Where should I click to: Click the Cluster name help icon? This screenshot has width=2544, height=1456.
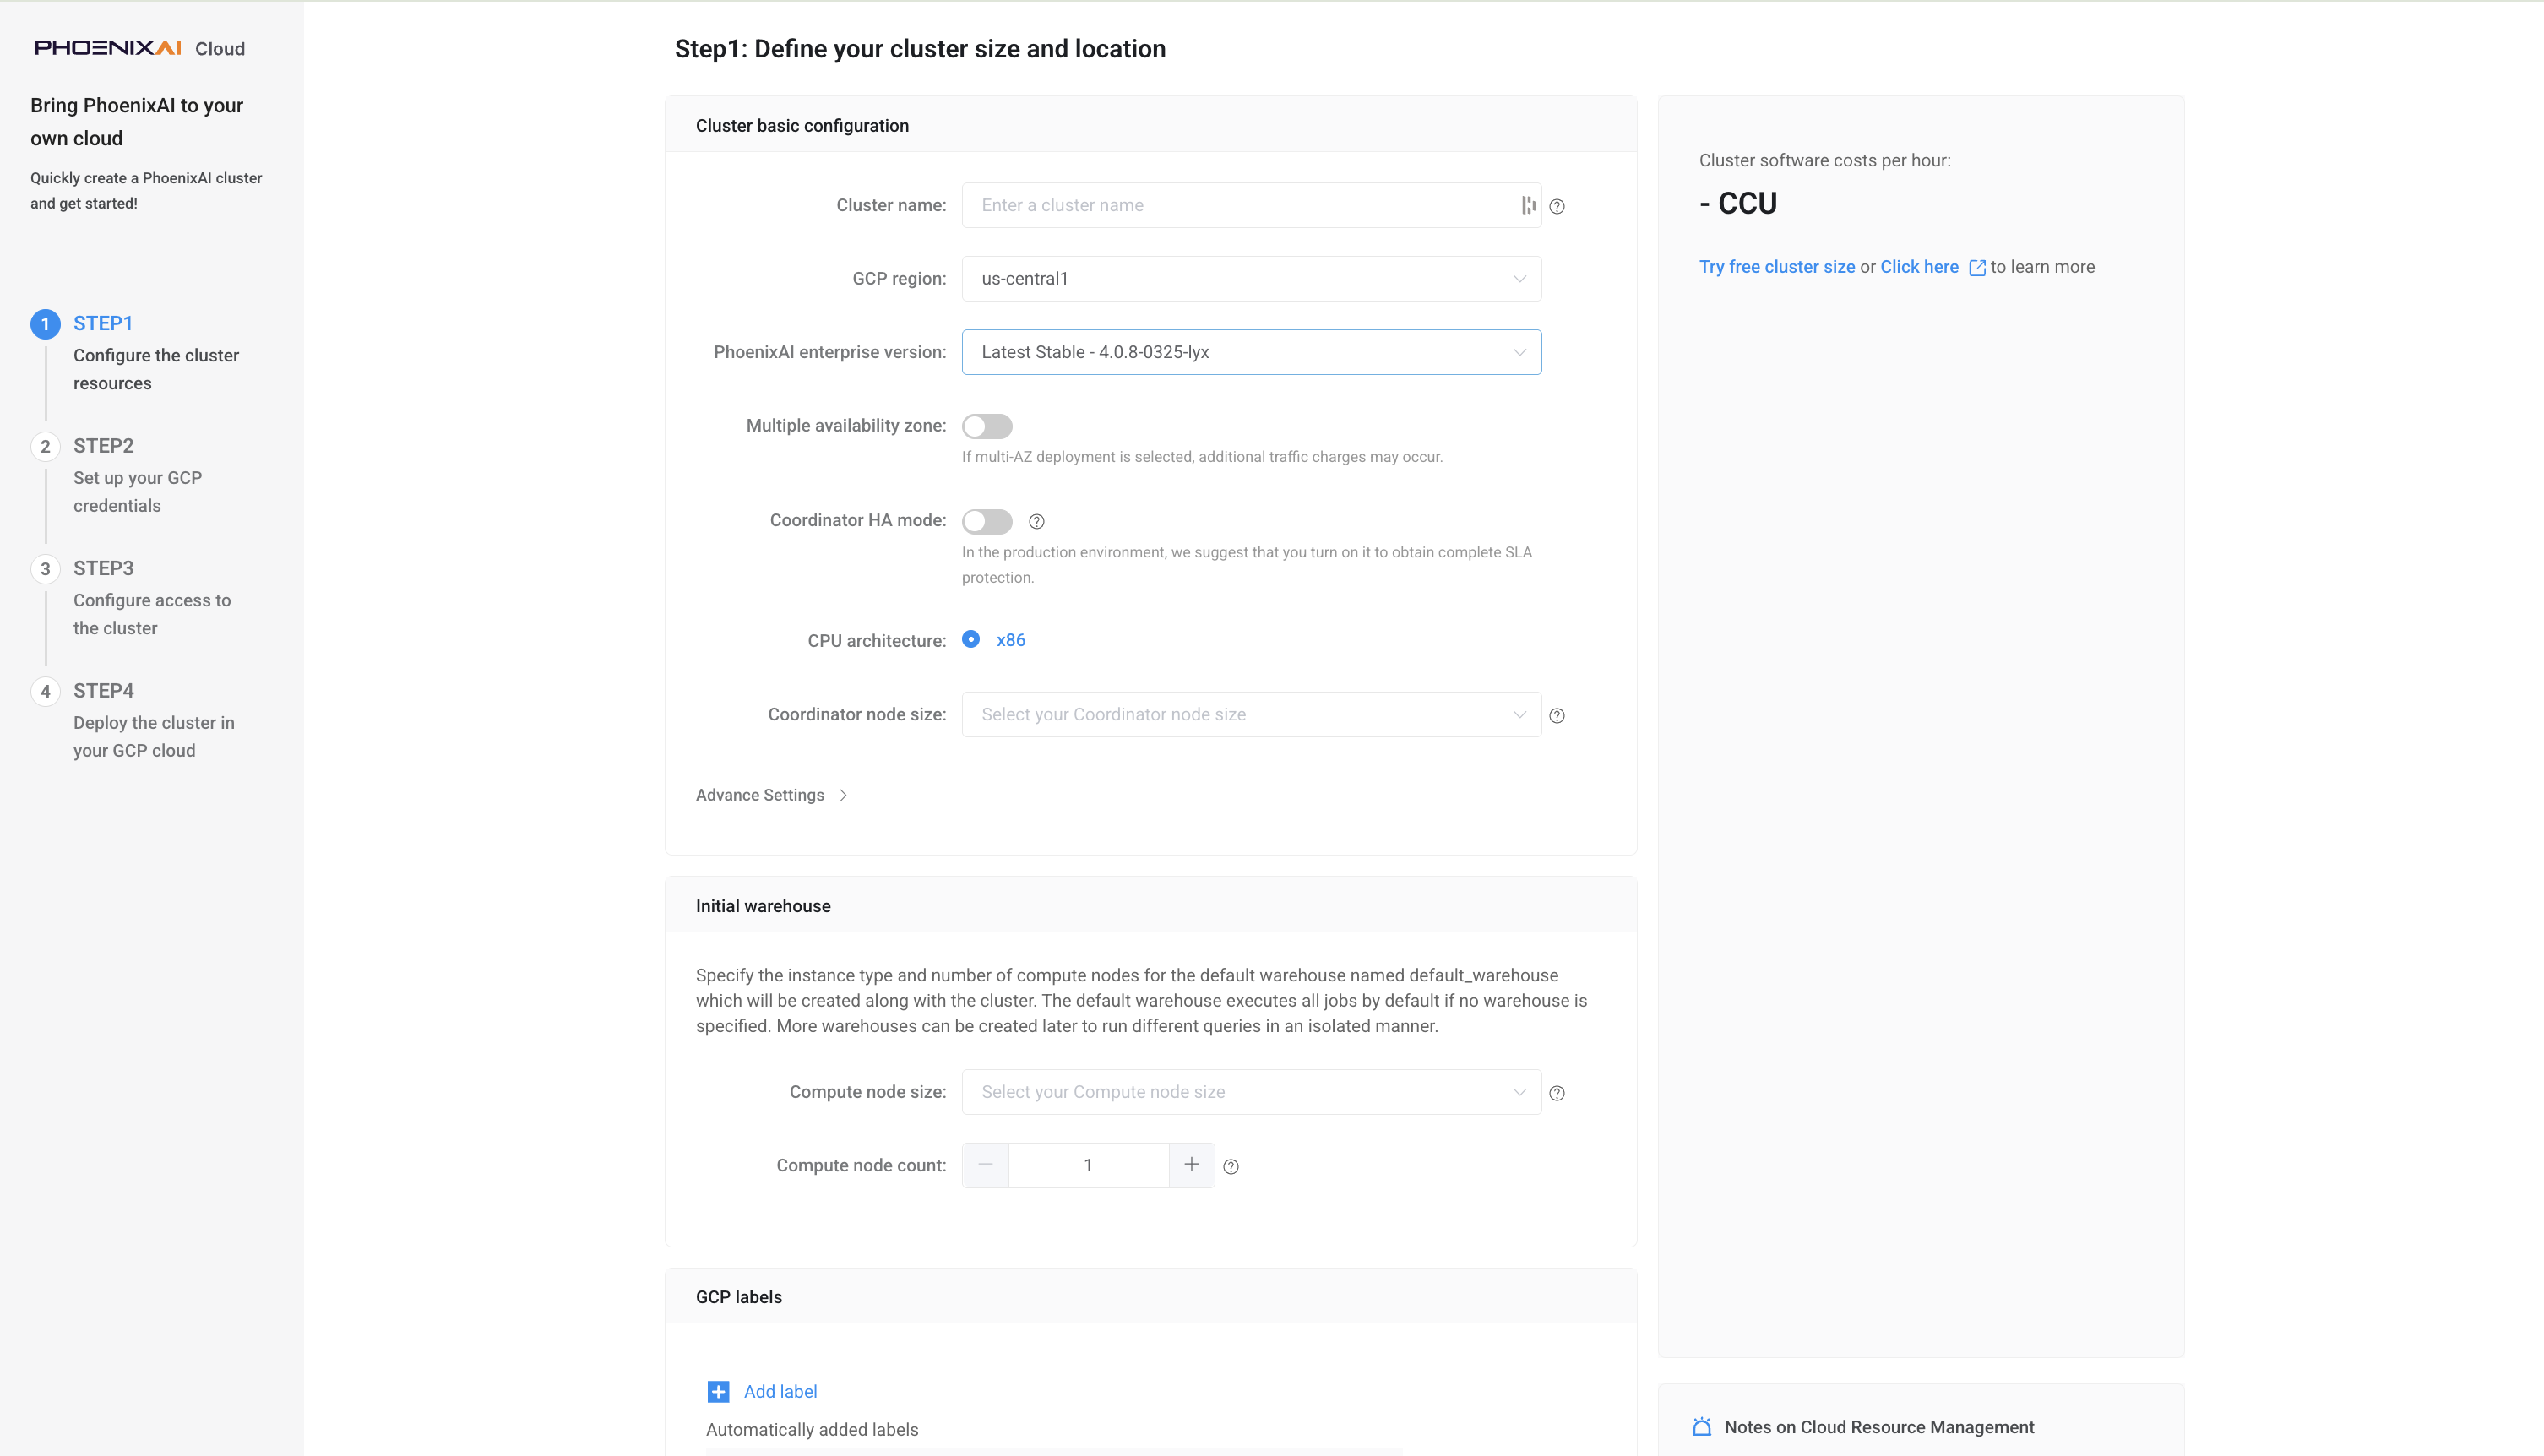[1557, 206]
